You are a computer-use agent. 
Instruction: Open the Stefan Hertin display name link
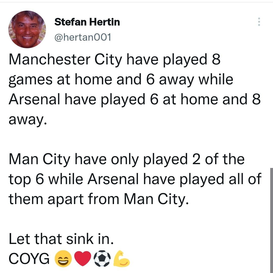pyautogui.click(x=87, y=22)
